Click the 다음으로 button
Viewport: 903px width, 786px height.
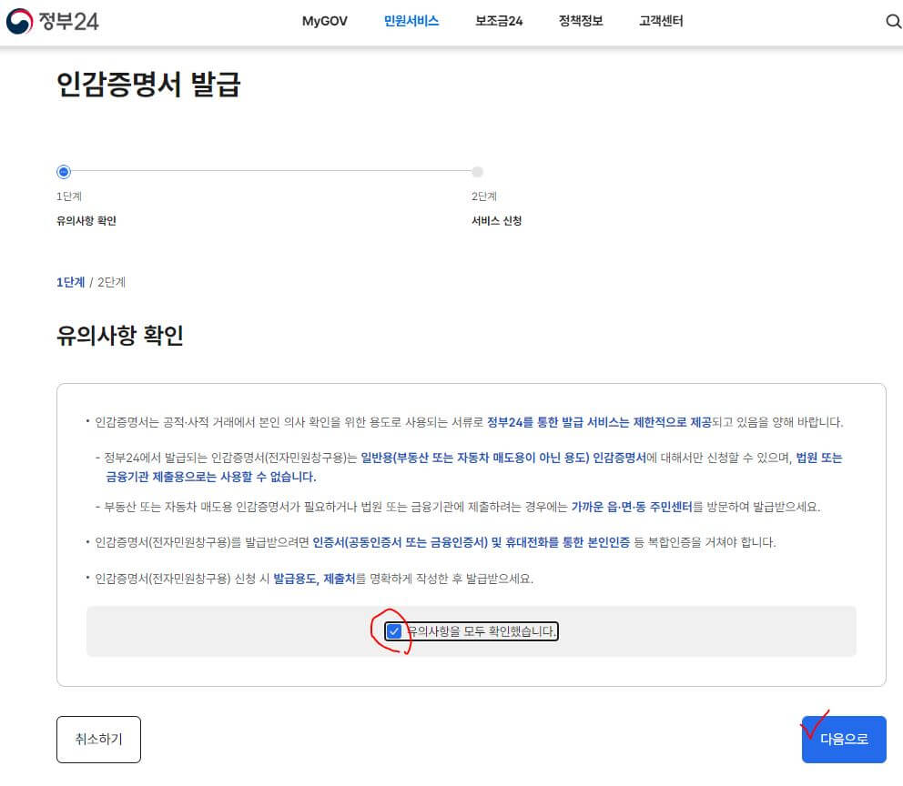click(x=844, y=739)
